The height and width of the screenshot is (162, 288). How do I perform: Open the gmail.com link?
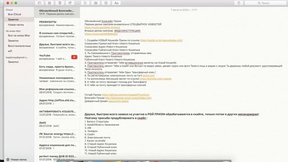[x=148, y=76]
